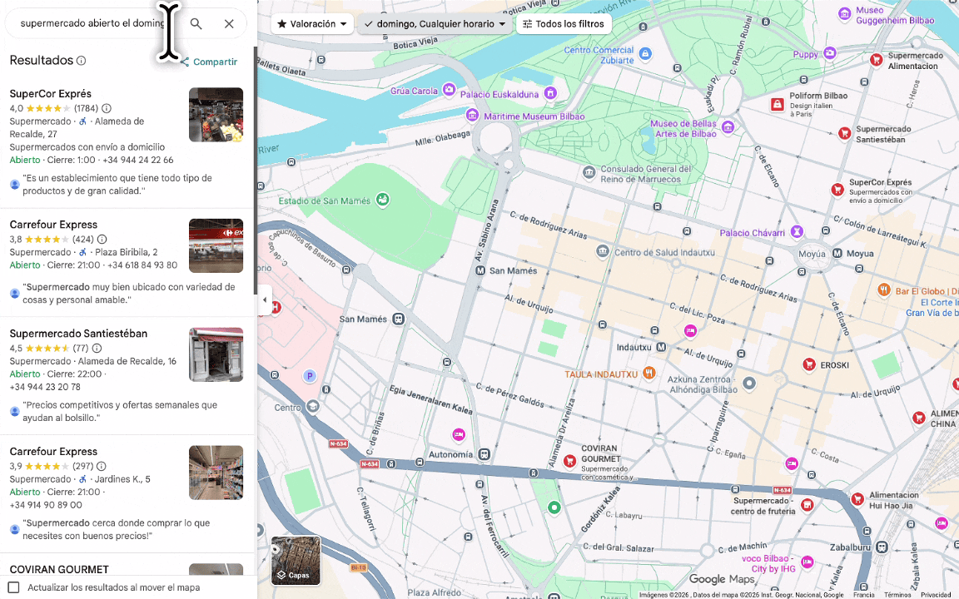Click San Mamés metro M icon
The height and width of the screenshot is (599, 959).
(x=480, y=270)
